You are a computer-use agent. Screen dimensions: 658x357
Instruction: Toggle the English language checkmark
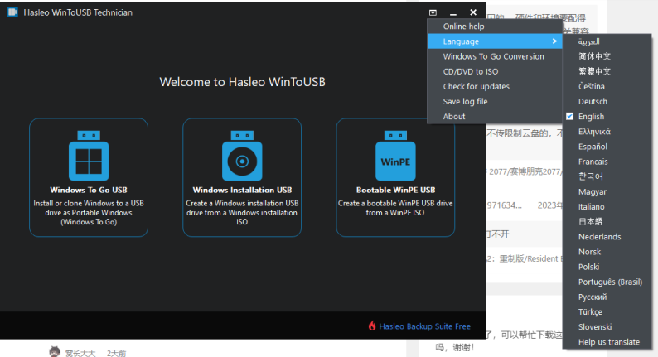point(569,117)
